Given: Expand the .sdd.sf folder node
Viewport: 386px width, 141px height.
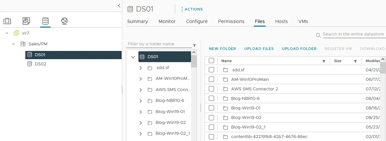Looking at the screenshot, I should (141, 68).
